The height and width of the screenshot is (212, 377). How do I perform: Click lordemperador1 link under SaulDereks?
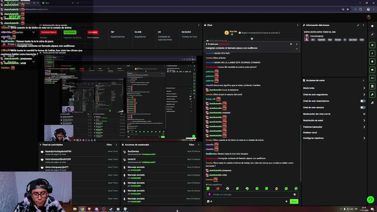(148, 154)
